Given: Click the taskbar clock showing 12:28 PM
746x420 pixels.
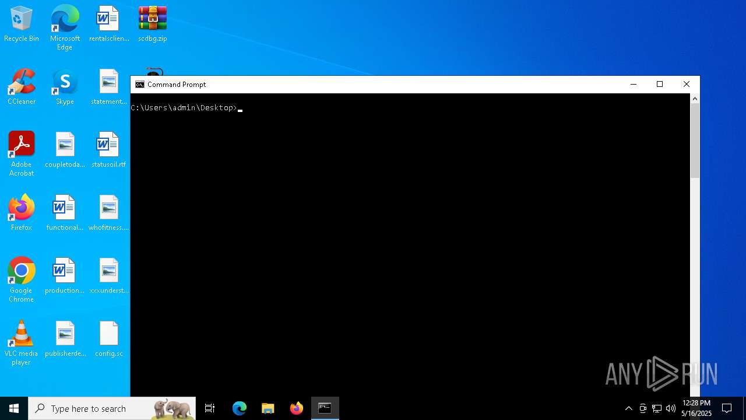Looking at the screenshot, I should pos(696,408).
